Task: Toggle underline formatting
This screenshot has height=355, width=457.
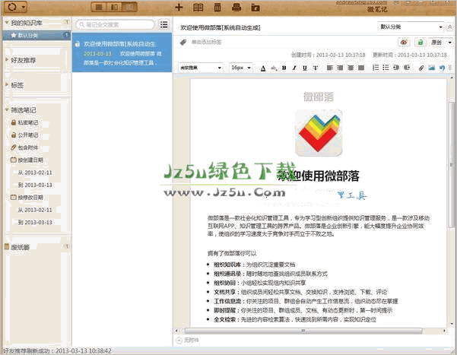Action: pyautogui.click(x=305, y=68)
